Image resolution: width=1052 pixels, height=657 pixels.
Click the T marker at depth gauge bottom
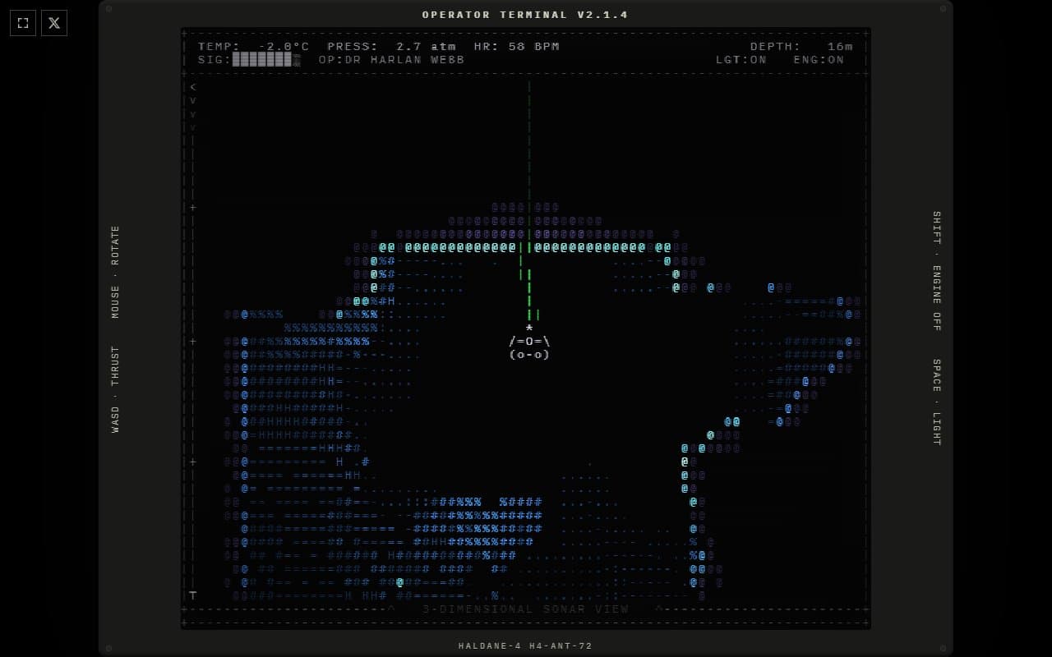[x=193, y=595]
